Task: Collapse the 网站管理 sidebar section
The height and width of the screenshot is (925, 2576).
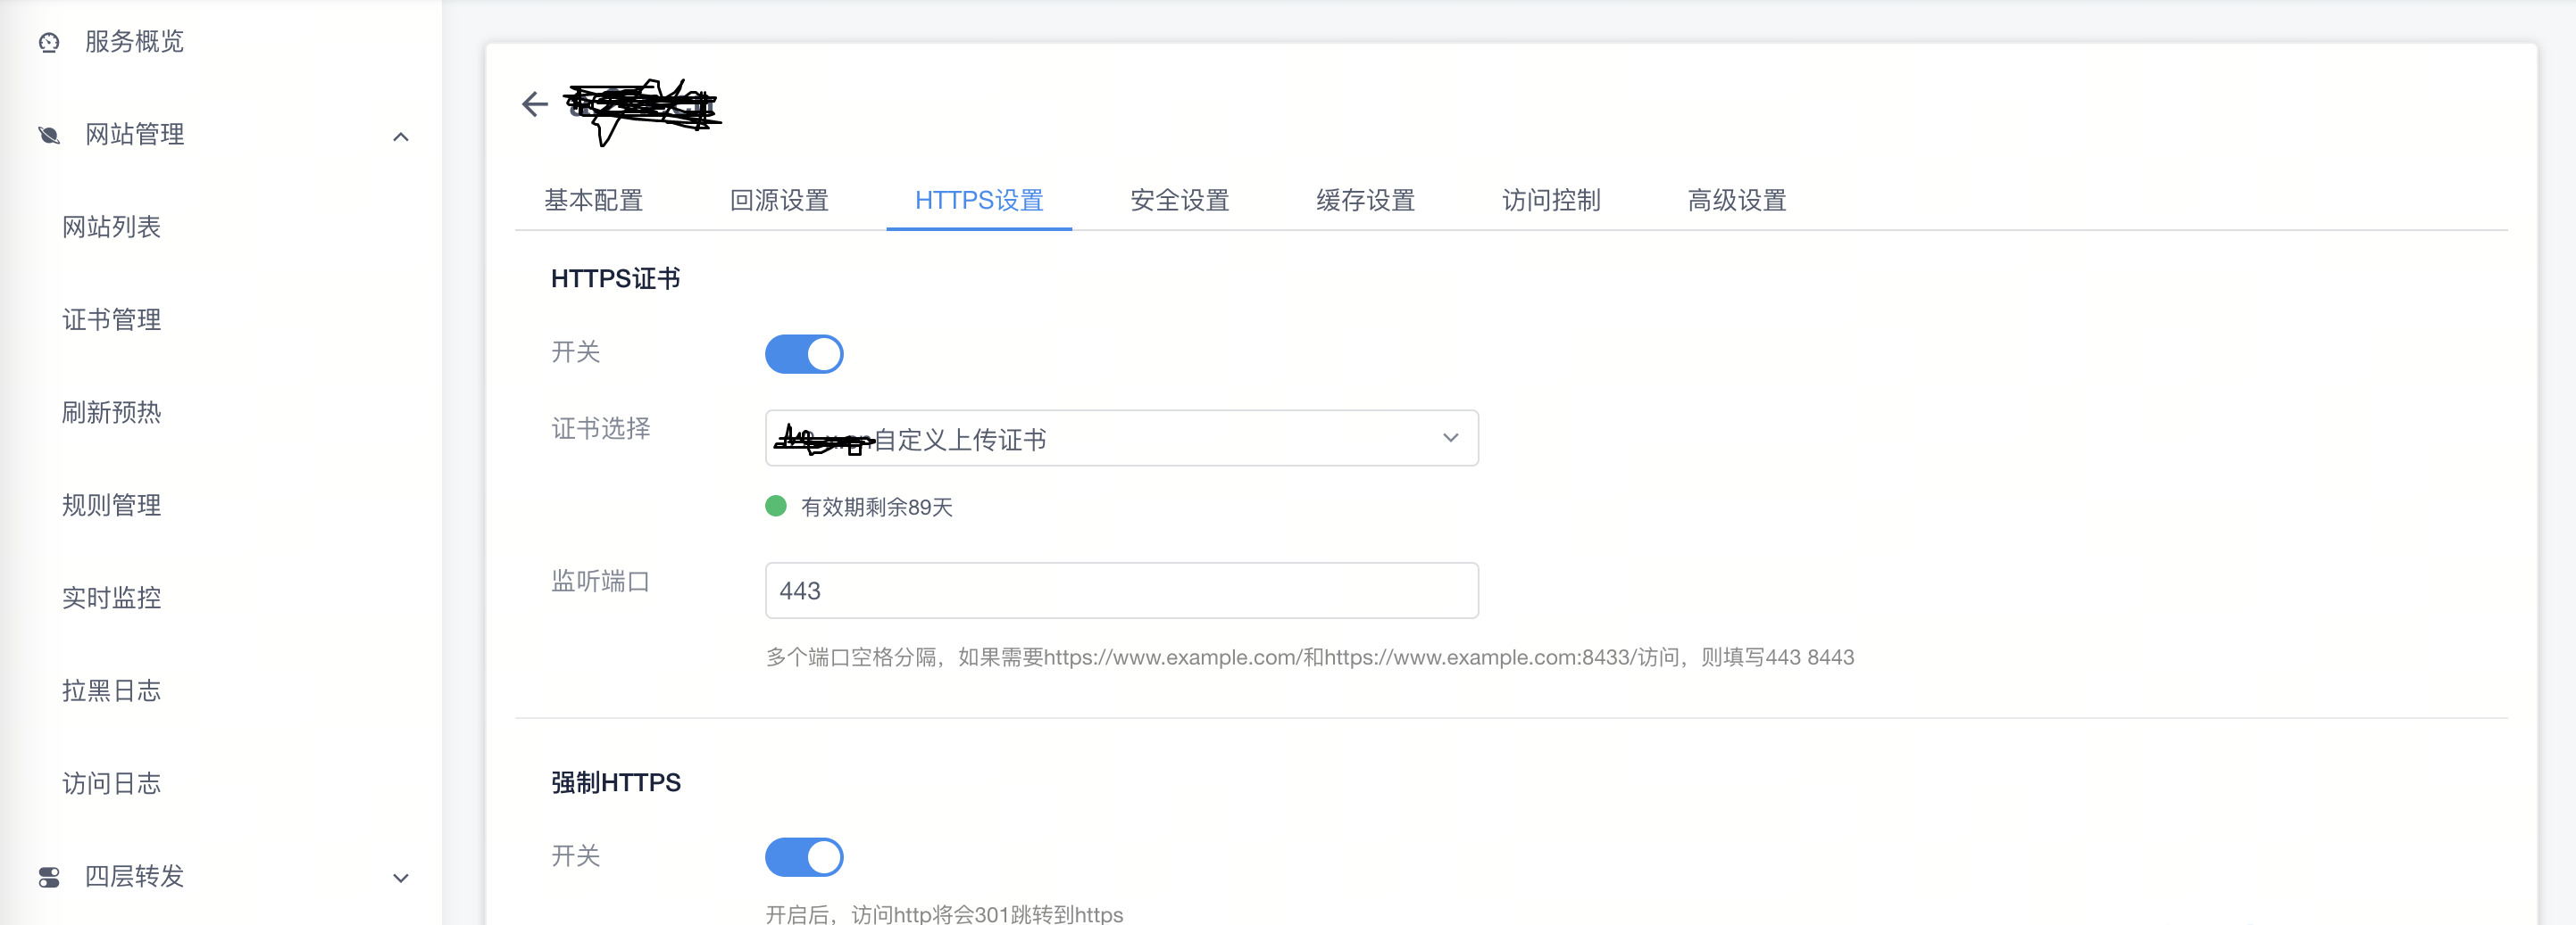Action: [402, 136]
